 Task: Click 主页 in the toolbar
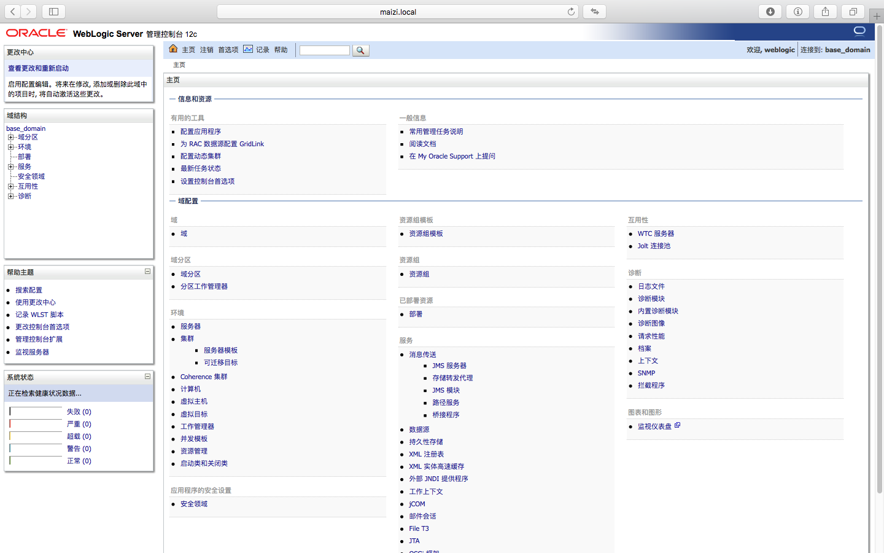tap(188, 50)
